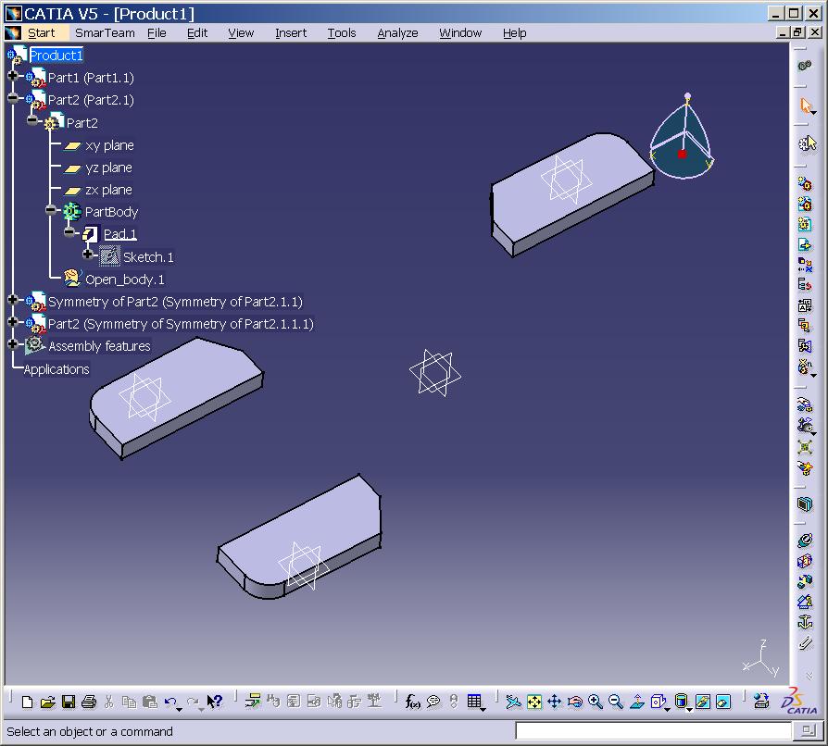Image resolution: width=828 pixels, height=746 pixels.
Task: Click the Graph Tree Reordering icon
Action: click(x=805, y=285)
